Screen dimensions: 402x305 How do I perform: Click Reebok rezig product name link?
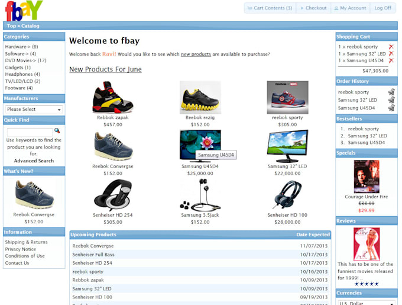coord(200,117)
